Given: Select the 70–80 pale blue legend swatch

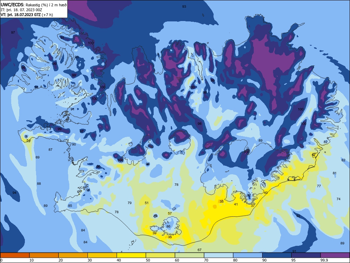Looking at the screenshot, I should pos(219,255).
